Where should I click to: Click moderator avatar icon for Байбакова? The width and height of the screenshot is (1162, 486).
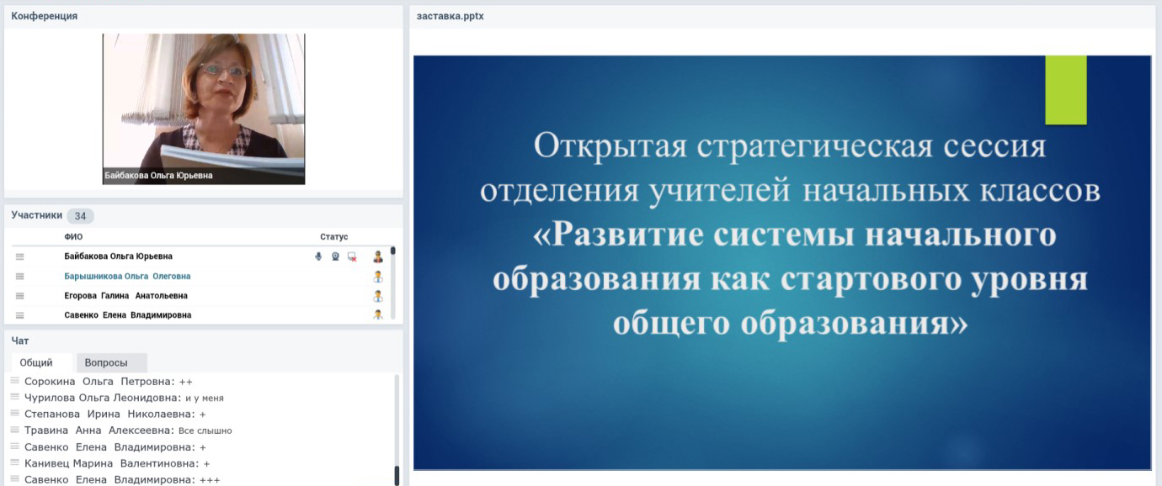click(378, 256)
